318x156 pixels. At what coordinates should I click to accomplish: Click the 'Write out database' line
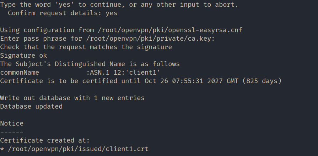[72, 98]
